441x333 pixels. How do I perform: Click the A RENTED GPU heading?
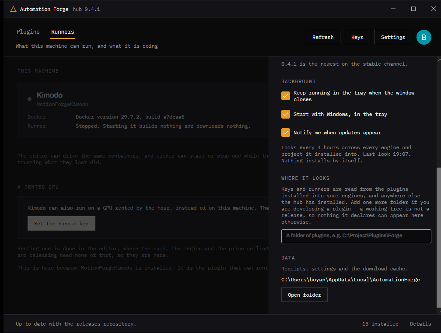[x=38, y=187]
